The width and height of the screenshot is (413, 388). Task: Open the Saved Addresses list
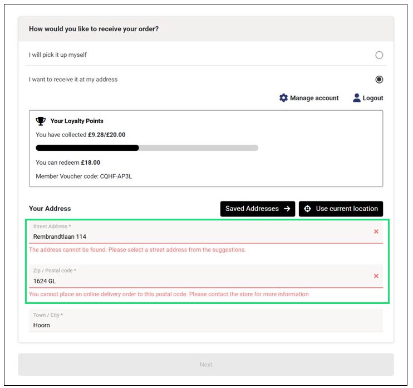(x=252, y=209)
